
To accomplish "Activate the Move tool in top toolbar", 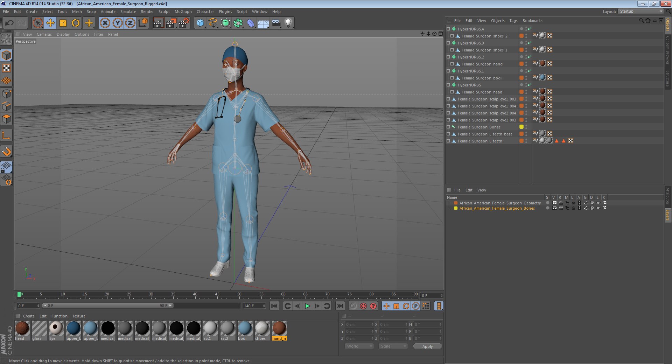I will pyautogui.click(x=50, y=23).
